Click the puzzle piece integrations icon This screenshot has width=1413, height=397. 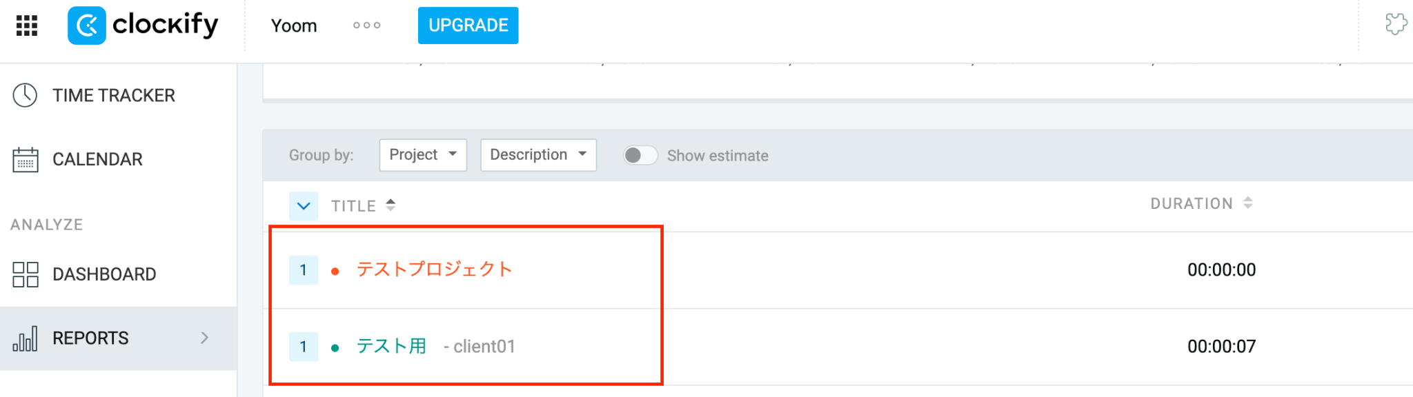click(1396, 24)
